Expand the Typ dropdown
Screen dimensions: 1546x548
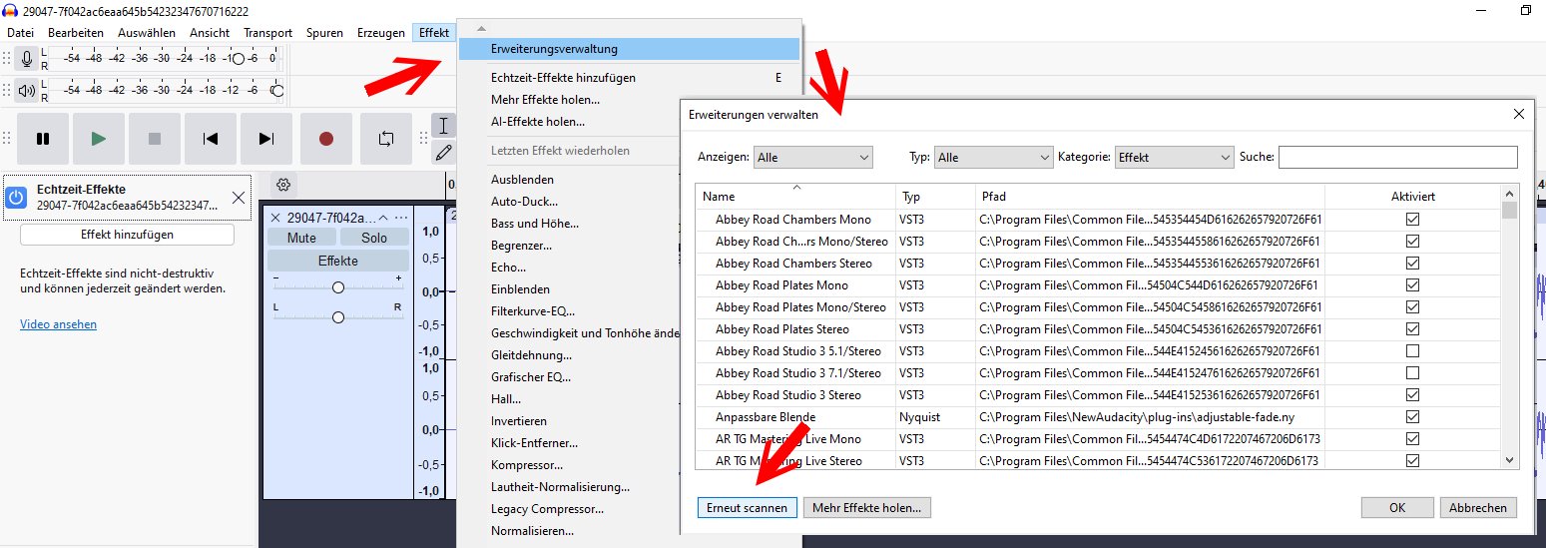[993, 158]
